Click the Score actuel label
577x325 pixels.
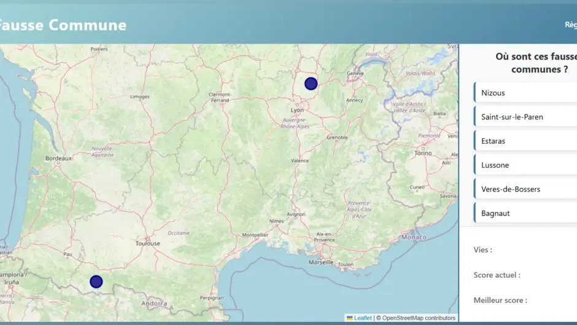click(x=497, y=275)
